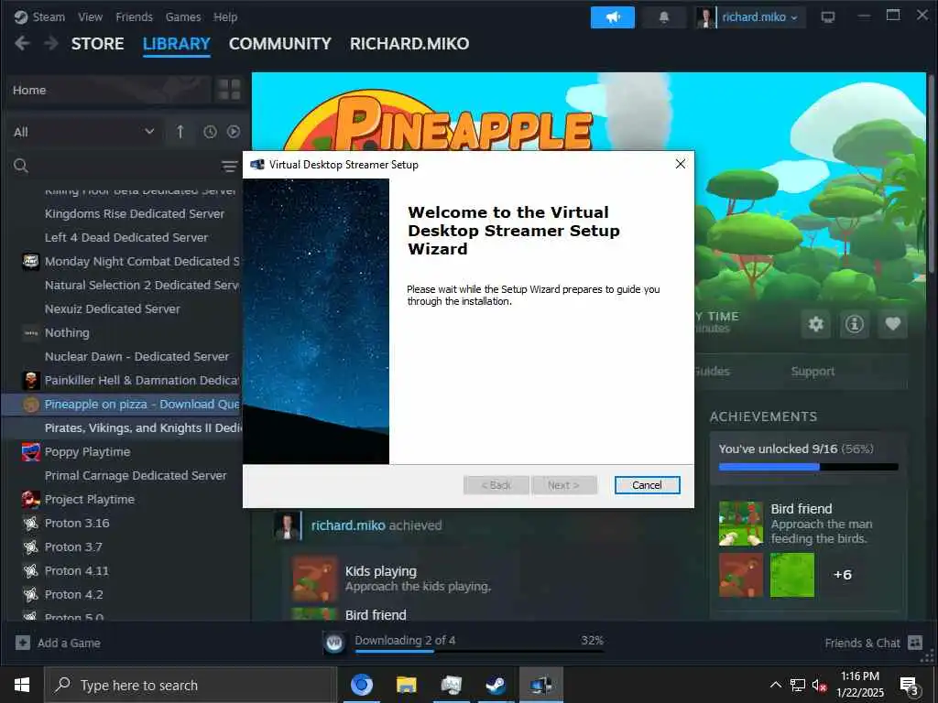The height and width of the screenshot is (703, 938).
Task: Open game settings gear for Pineapple on pizza
Action: (x=815, y=324)
